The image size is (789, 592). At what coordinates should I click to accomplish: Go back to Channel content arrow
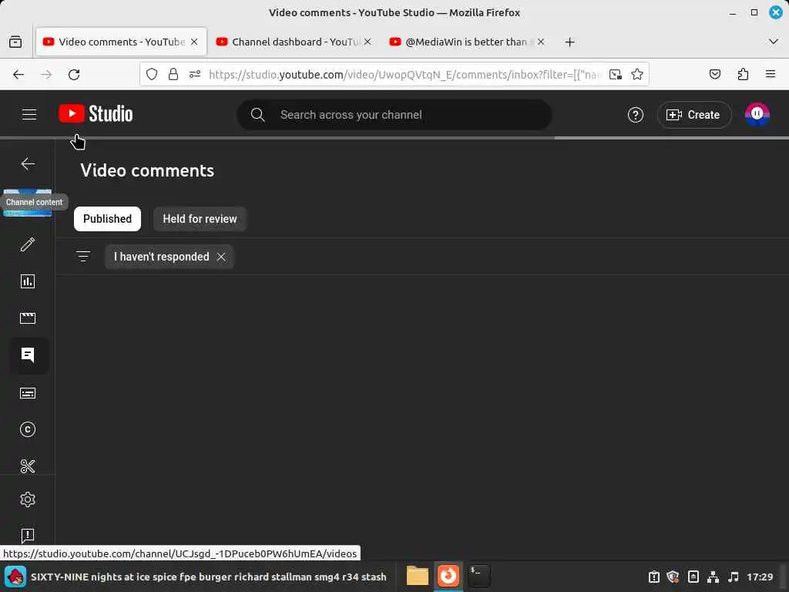[x=28, y=163]
